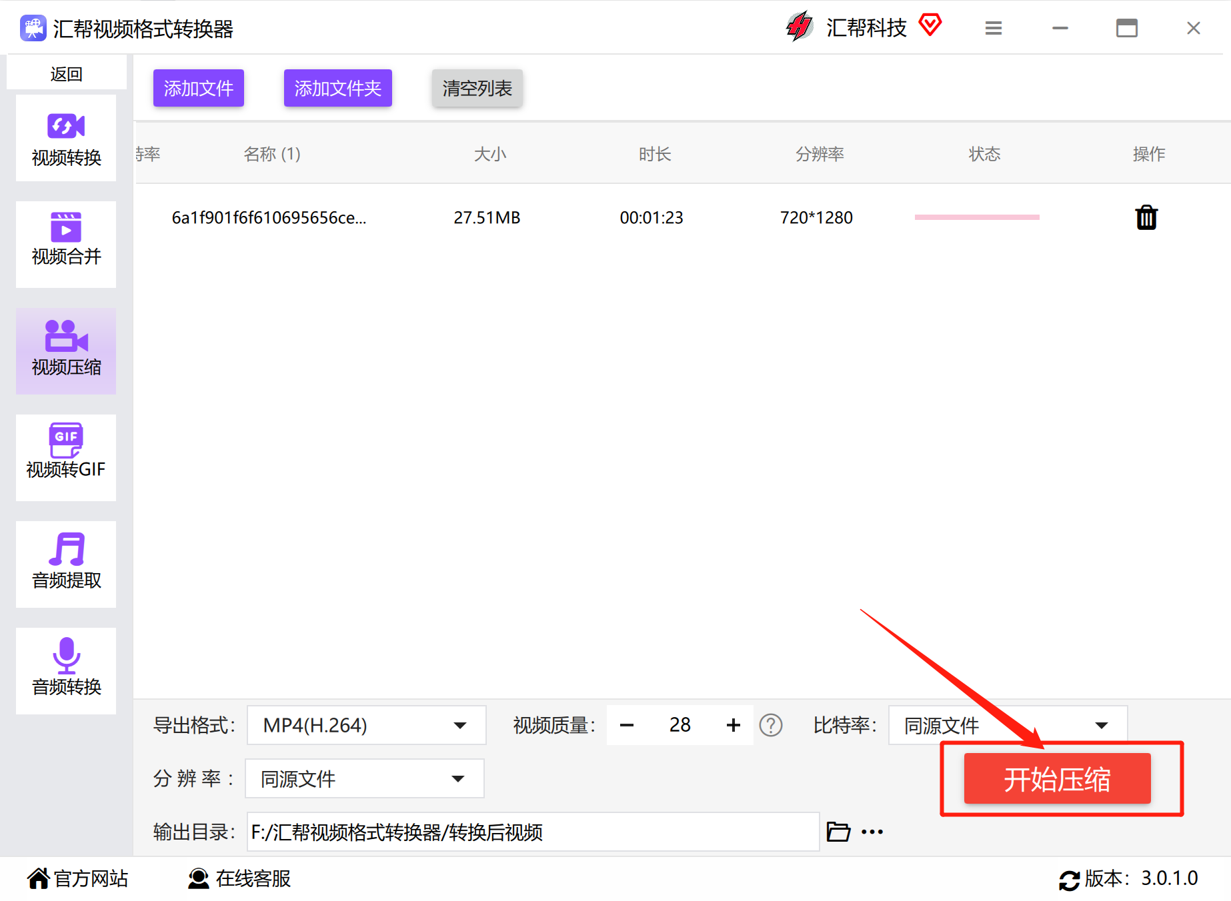Click the 输出目录 output path field
1231x901 pixels.
point(533,832)
